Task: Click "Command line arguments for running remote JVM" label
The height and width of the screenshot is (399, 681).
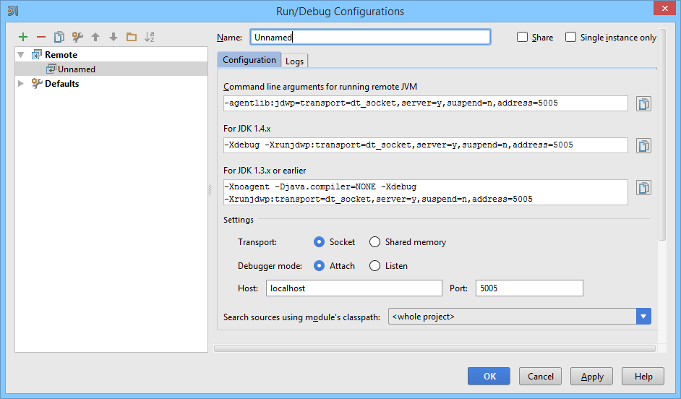Action: pyautogui.click(x=320, y=87)
